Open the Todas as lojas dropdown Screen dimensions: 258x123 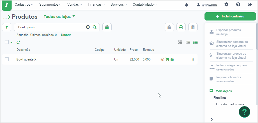59,17
